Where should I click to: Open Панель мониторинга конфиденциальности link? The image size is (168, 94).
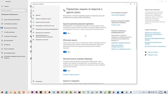point(117,46)
